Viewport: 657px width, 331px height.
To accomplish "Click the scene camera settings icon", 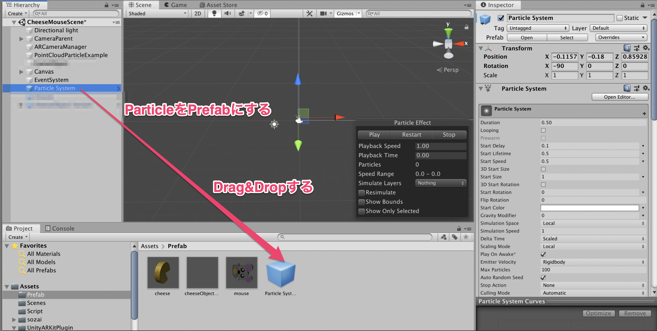I will 323,13.
